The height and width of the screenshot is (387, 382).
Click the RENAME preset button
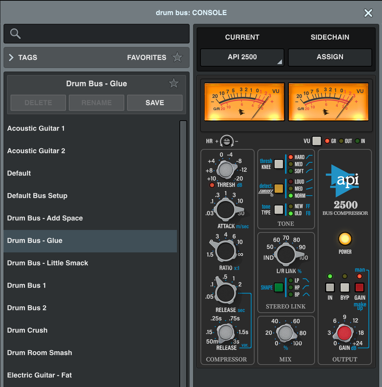tap(97, 103)
